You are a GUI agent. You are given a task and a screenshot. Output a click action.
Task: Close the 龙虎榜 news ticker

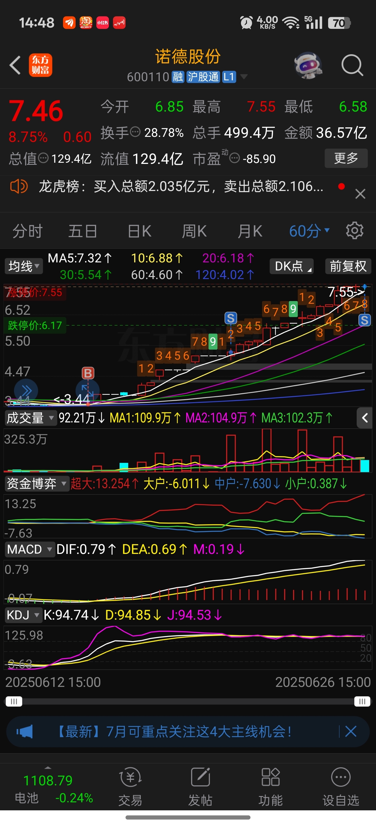click(x=360, y=194)
